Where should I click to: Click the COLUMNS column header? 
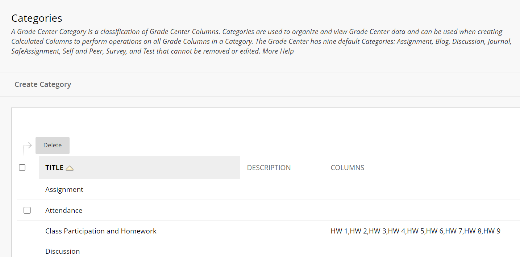(x=348, y=168)
